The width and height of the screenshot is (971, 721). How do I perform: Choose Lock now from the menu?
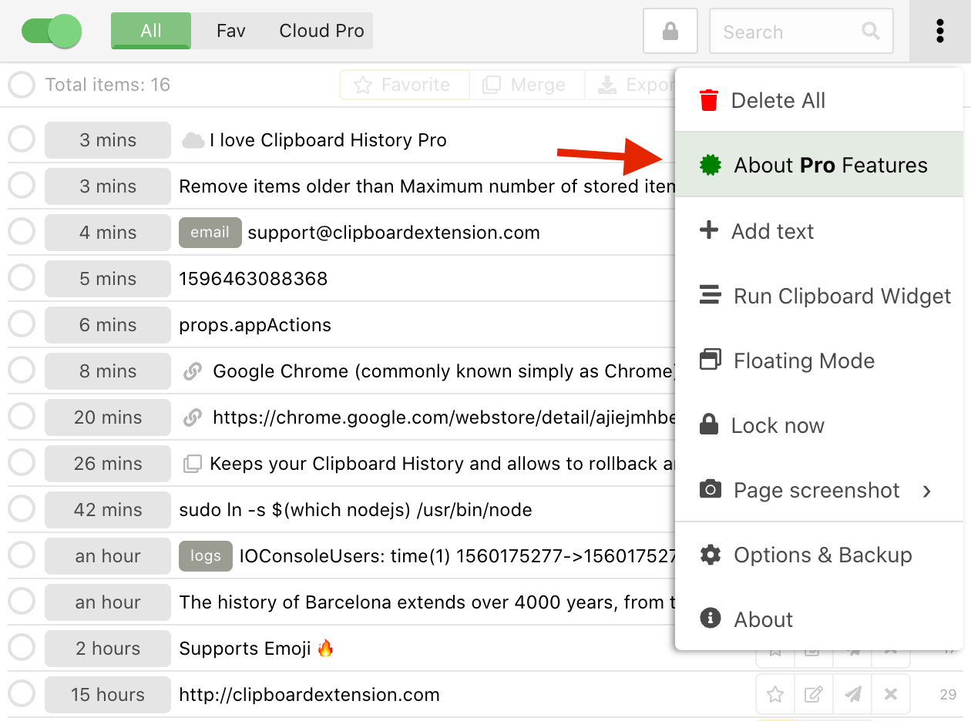[x=819, y=425]
